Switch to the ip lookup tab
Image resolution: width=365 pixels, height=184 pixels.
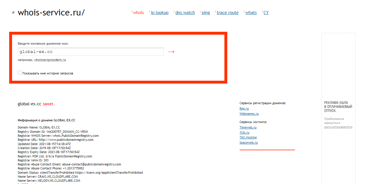(x=160, y=13)
